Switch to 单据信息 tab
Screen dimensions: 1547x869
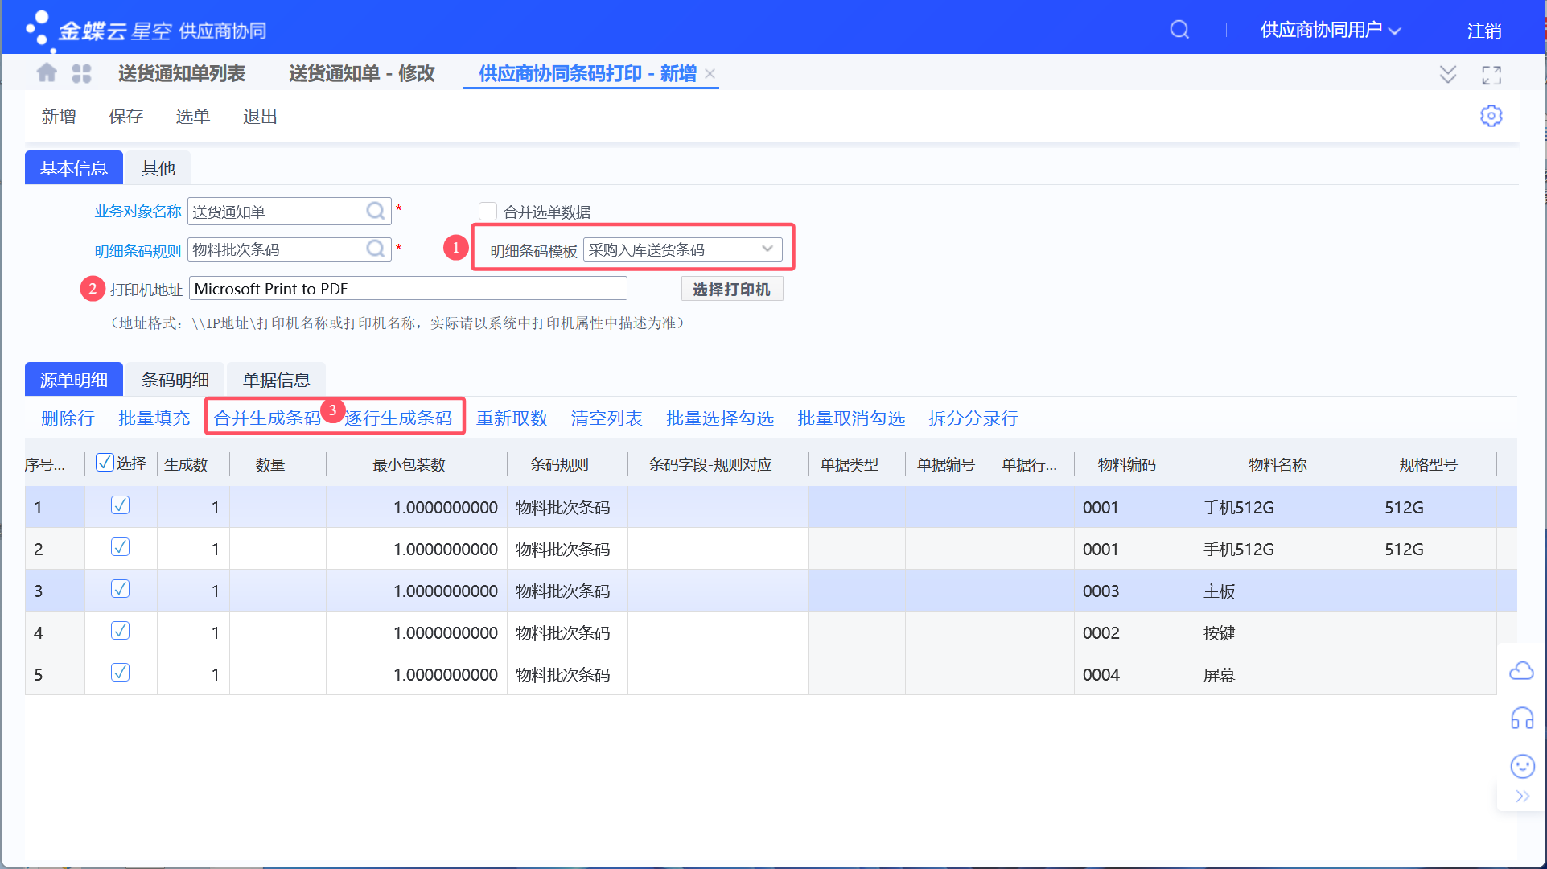click(277, 380)
